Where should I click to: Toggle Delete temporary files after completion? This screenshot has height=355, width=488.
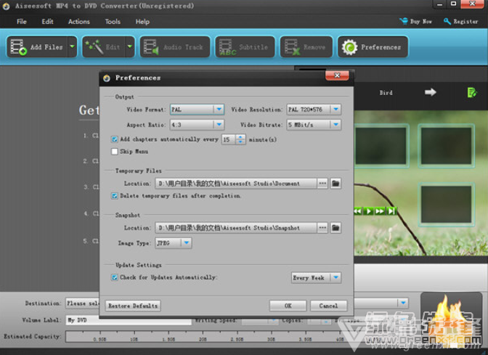[115, 196]
